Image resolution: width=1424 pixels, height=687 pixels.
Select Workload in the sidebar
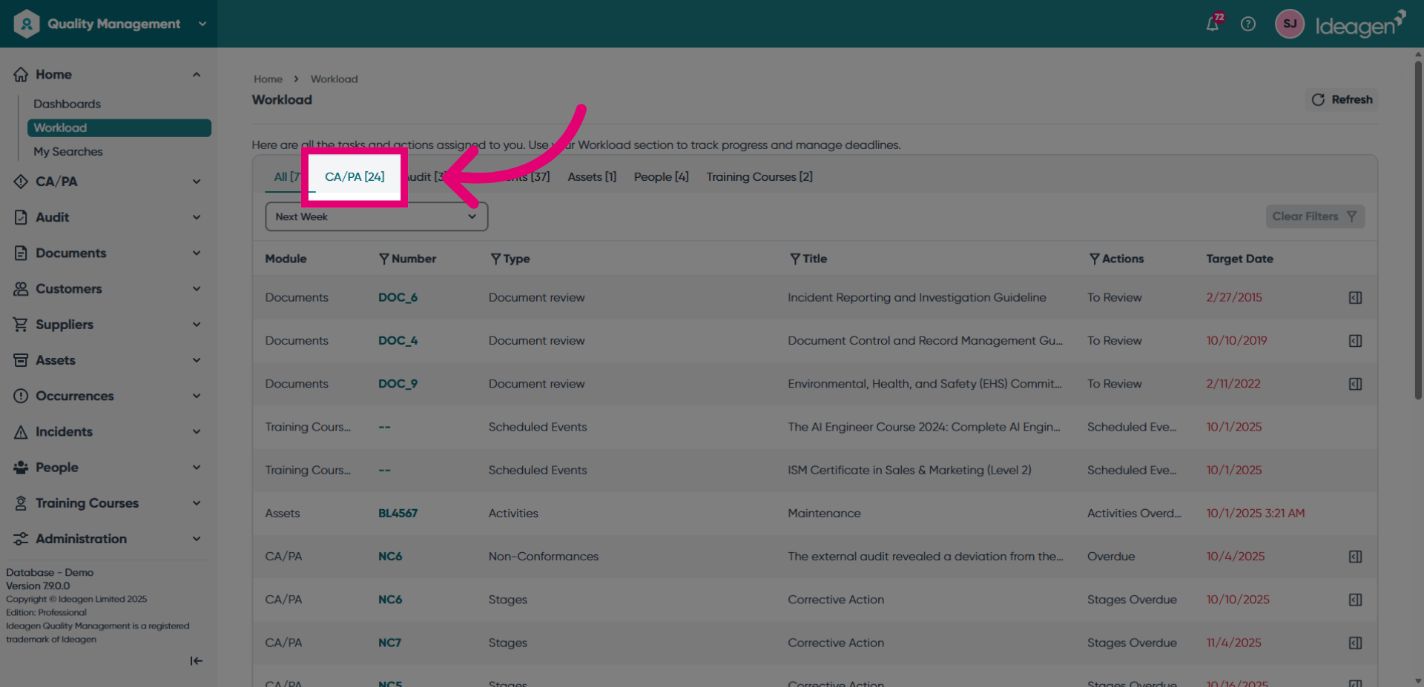click(x=119, y=127)
